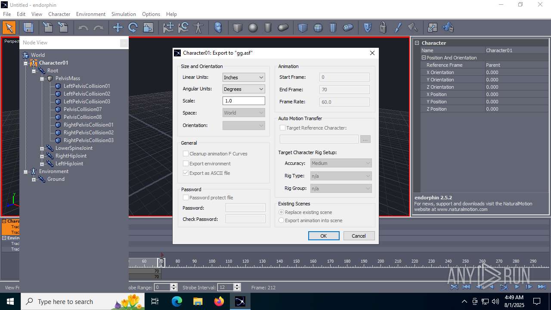The image size is (551, 310).
Task: Click the browse ellipsis button
Action: [x=365, y=139]
